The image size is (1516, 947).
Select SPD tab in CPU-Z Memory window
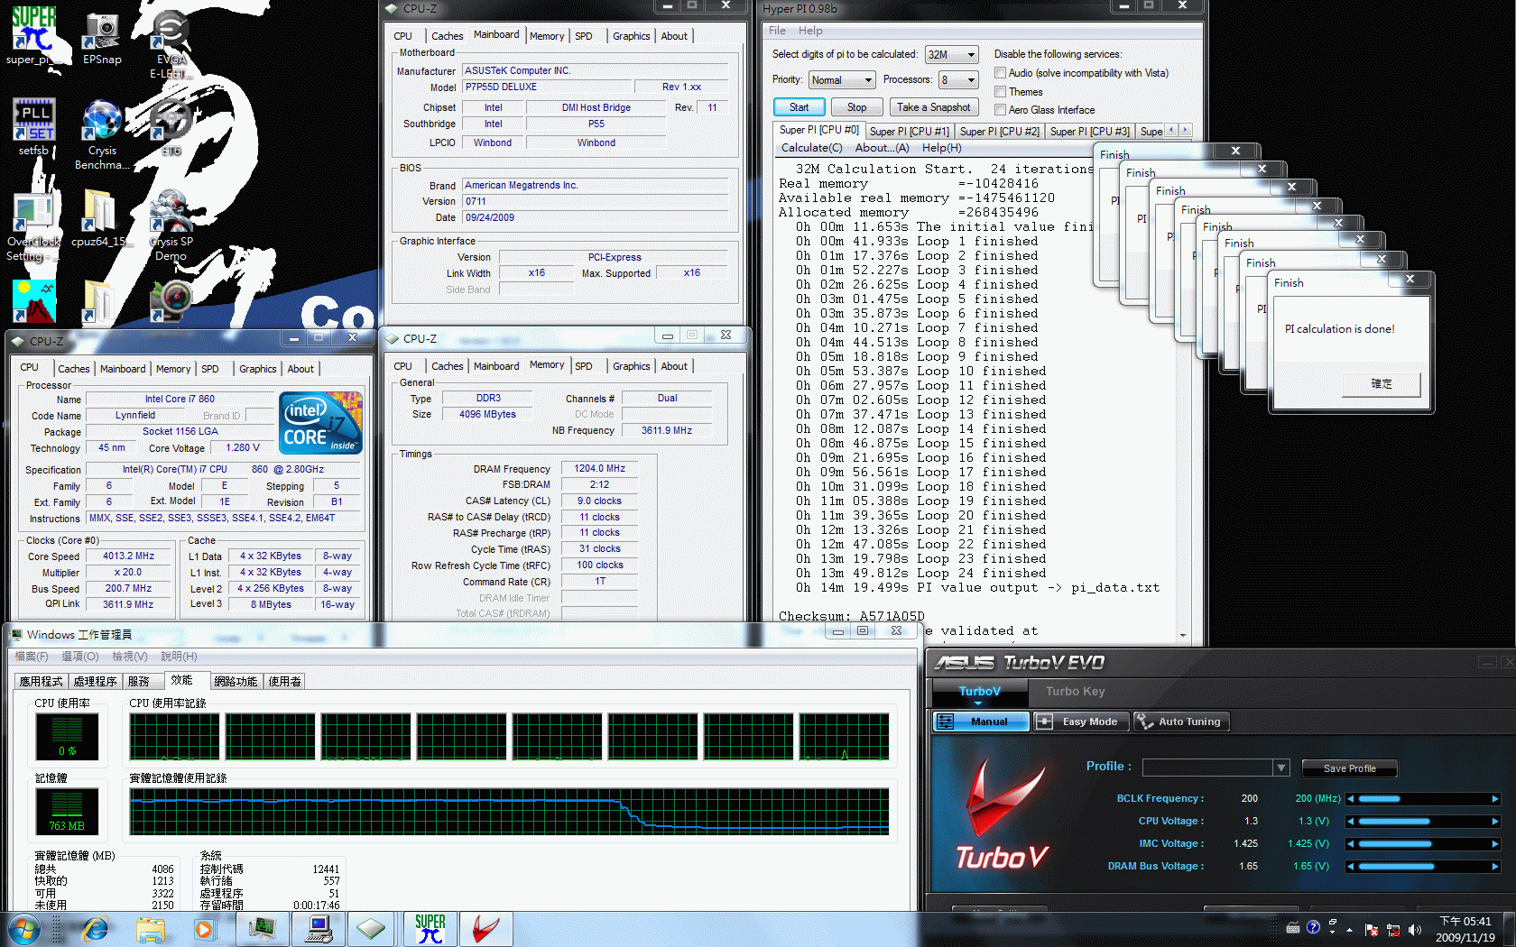(584, 366)
